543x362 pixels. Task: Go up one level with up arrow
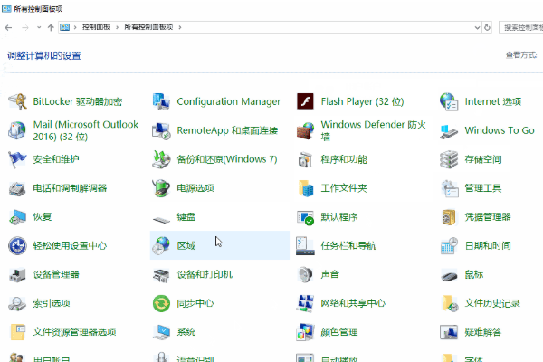51,27
